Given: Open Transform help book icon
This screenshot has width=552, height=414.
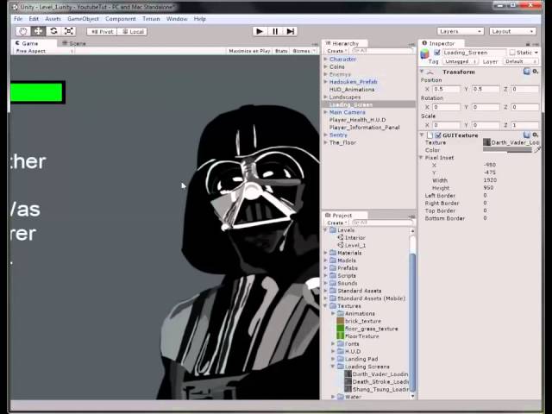Looking at the screenshot, I should point(527,72).
